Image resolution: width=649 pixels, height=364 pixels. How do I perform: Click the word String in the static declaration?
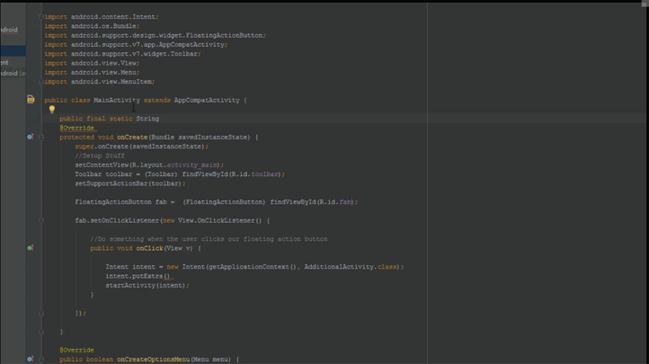click(147, 119)
